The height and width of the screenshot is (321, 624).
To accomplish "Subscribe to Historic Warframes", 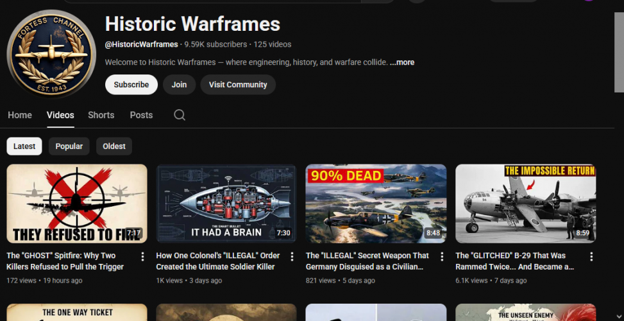I will (131, 85).
